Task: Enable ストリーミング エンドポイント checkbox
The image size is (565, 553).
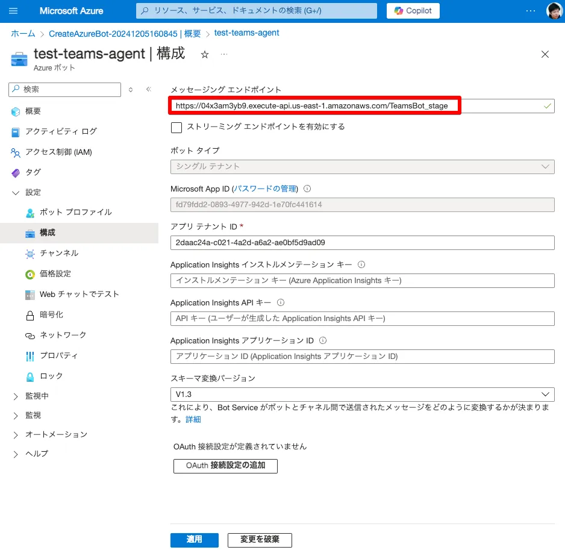Action: [176, 128]
